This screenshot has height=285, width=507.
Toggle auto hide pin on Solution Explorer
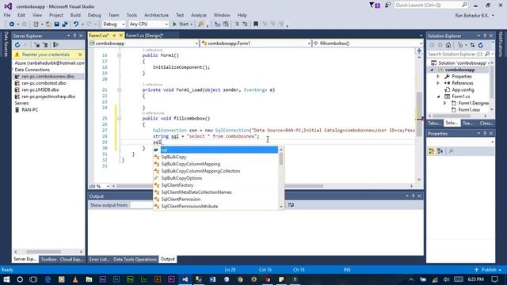485,36
